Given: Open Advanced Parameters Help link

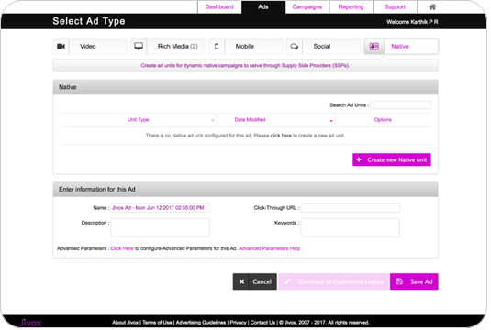Looking at the screenshot, I should point(269,248).
